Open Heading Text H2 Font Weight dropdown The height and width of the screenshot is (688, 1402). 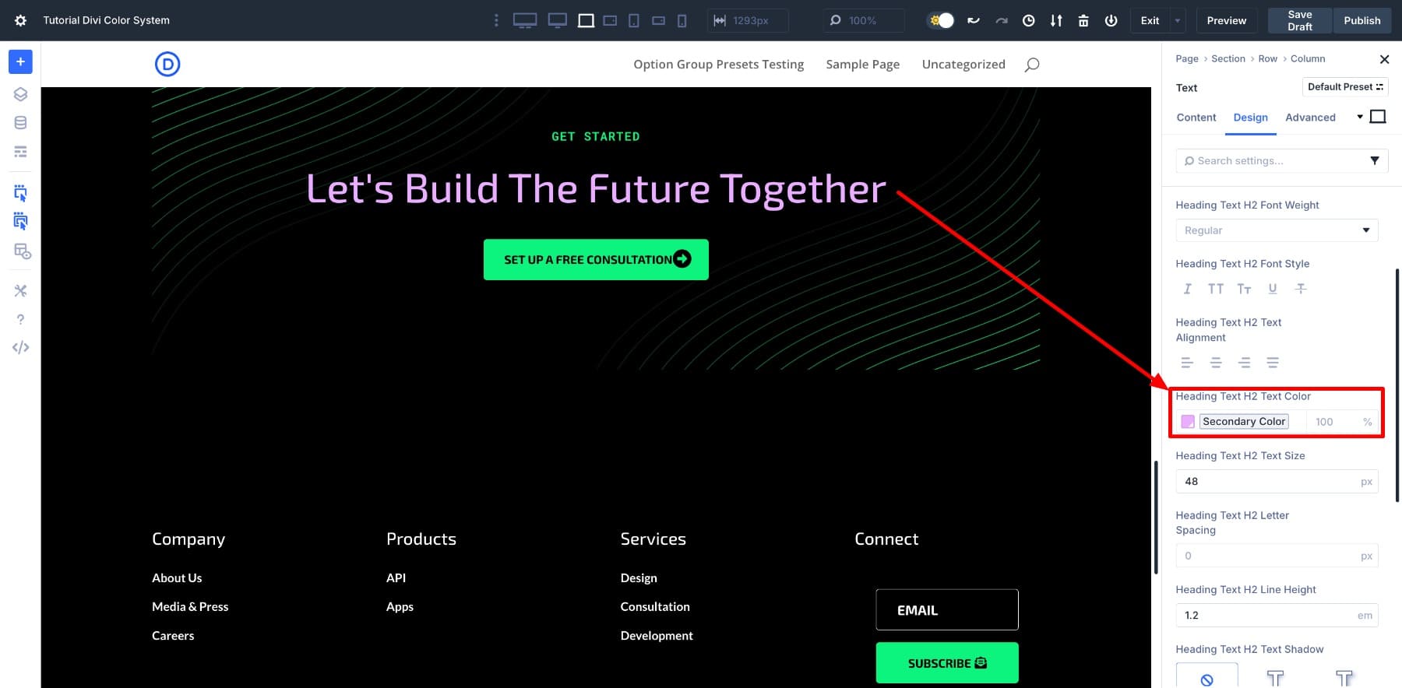pyautogui.click(x=1276, y=230)
